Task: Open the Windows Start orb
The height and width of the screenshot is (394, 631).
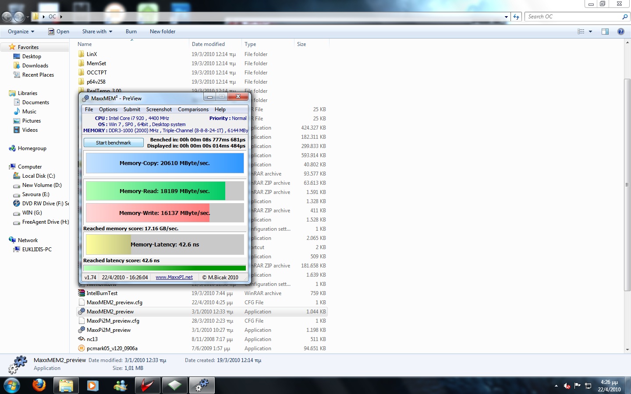Action: [12, 386]
